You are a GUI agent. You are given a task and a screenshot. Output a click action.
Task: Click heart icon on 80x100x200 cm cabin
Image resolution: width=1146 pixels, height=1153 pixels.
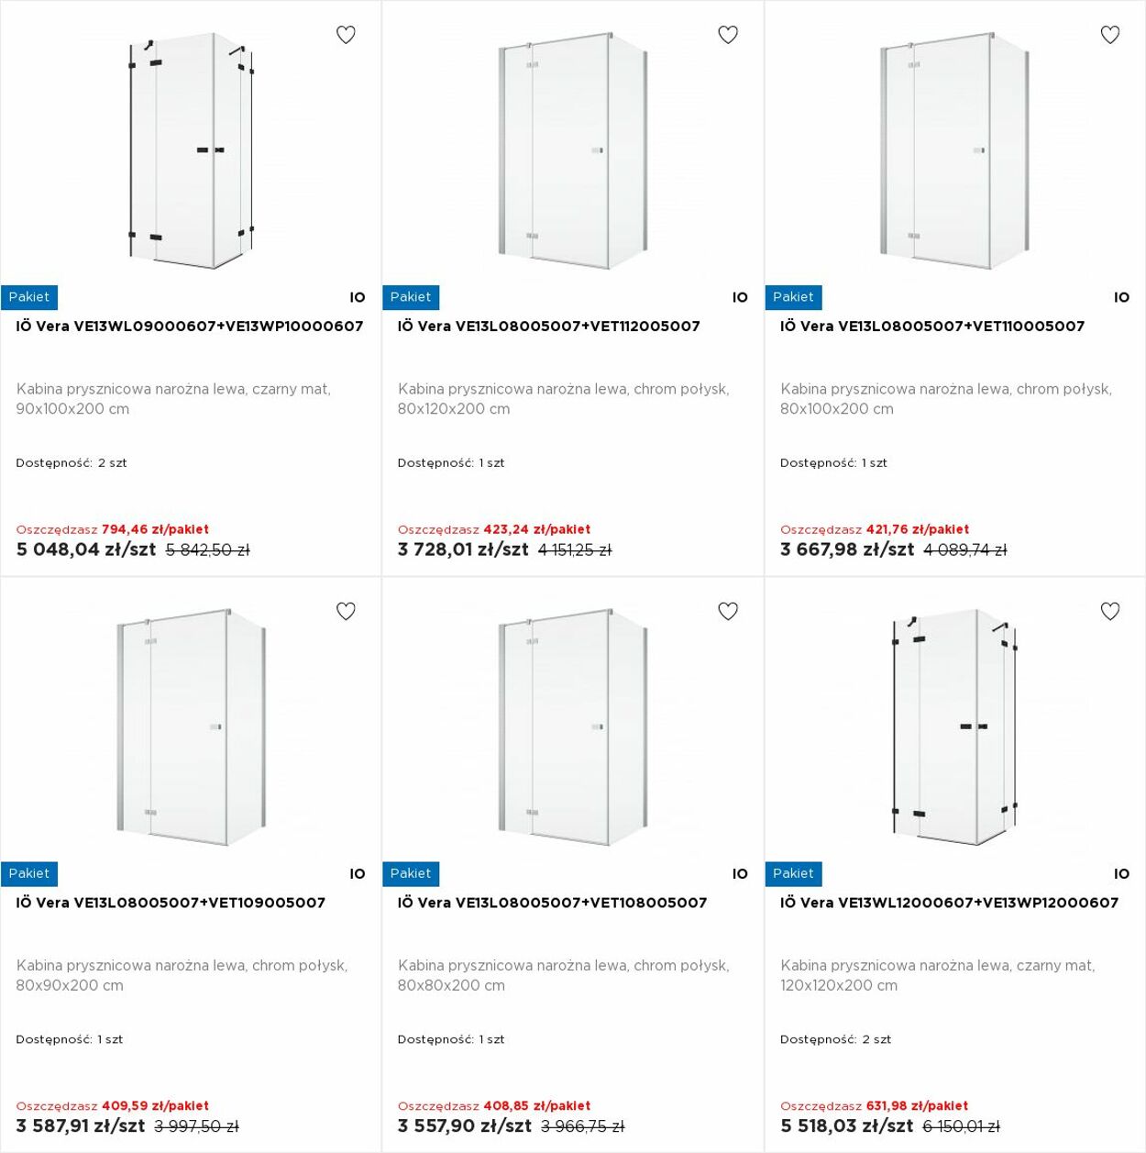pos(1110,35)
